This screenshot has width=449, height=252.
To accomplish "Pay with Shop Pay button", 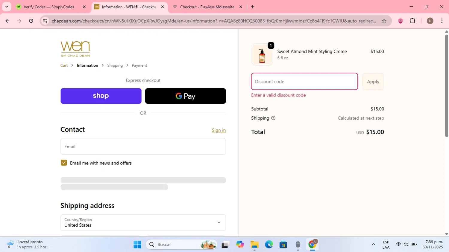I will (101, 96).
